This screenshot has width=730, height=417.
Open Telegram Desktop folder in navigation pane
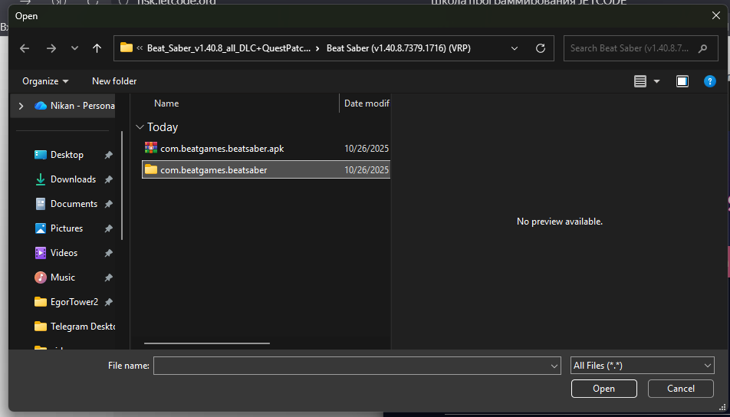point(74,327)
